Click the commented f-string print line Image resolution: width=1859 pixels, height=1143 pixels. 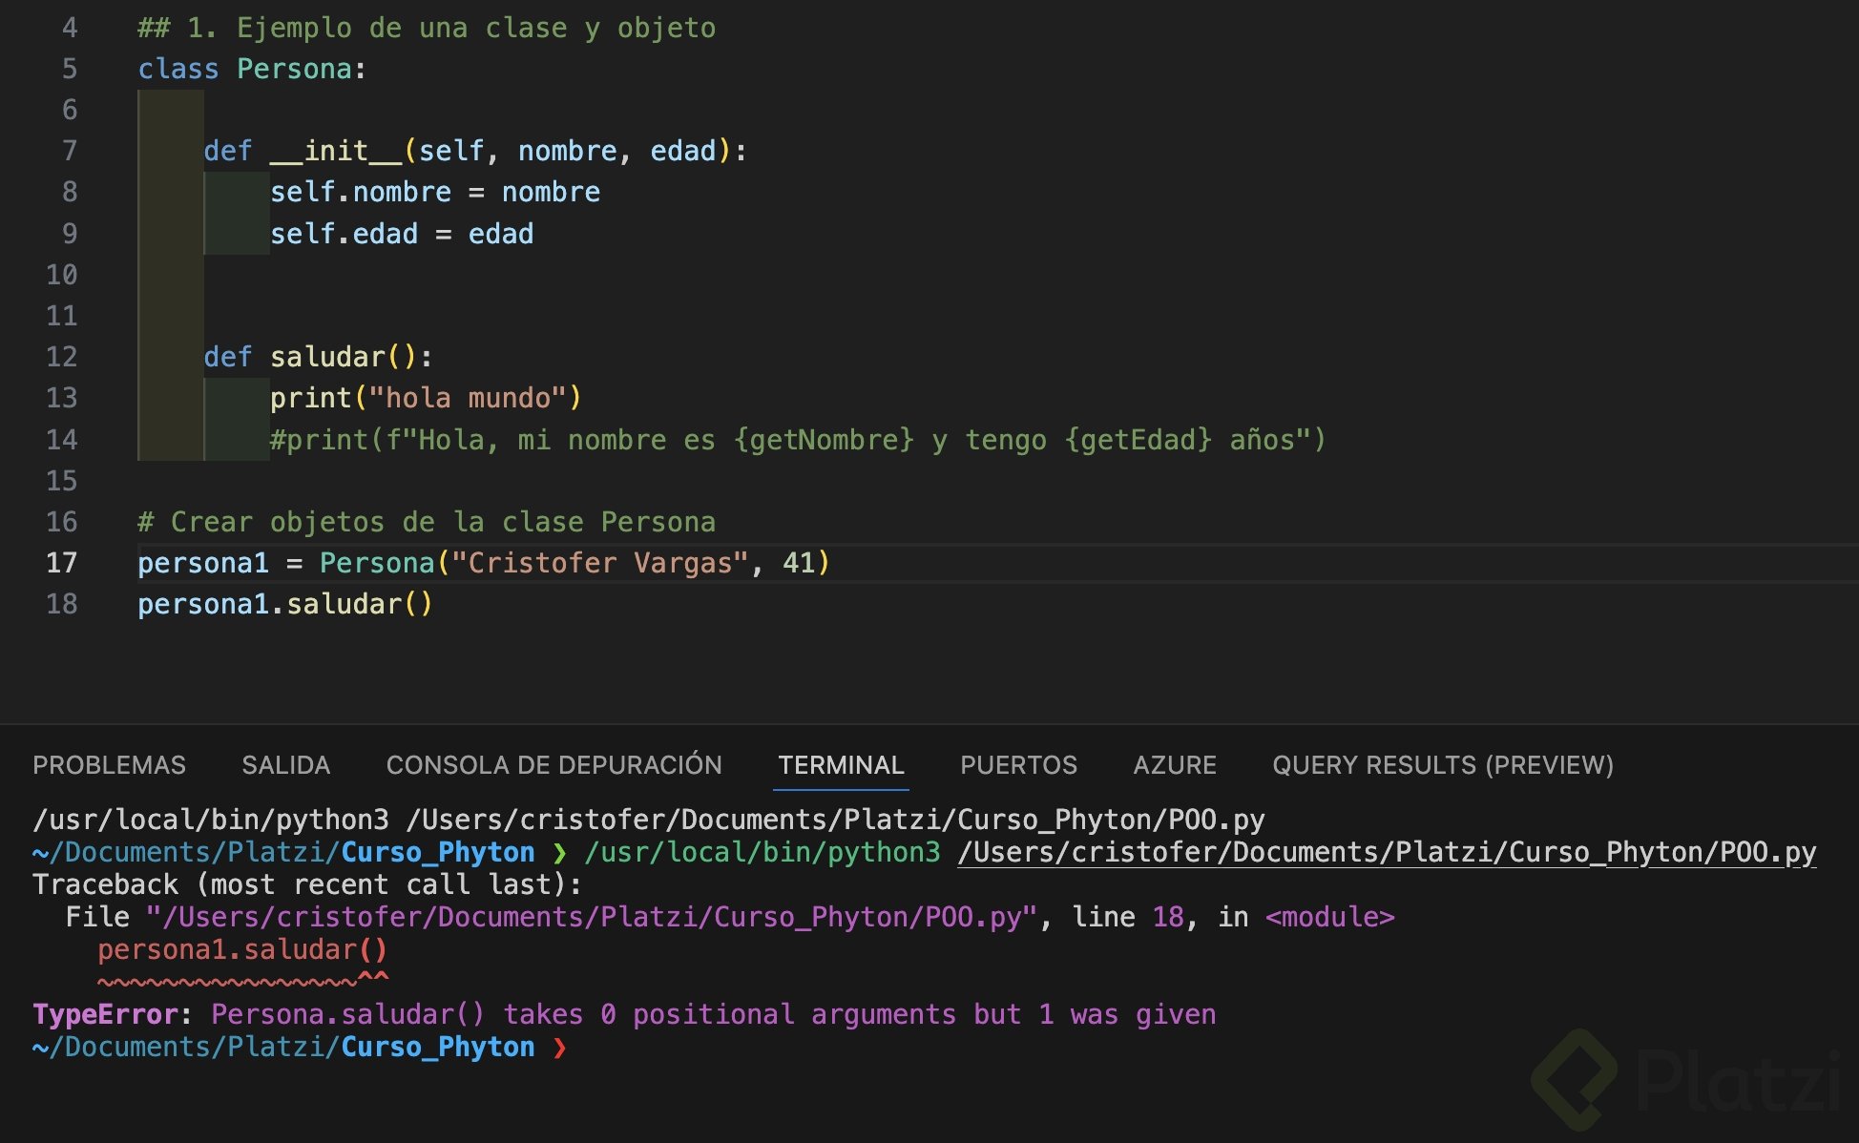click(797, 440)
